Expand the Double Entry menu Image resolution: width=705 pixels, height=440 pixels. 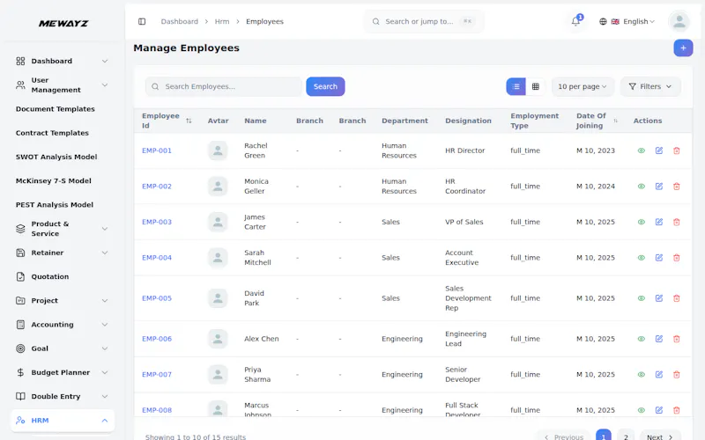point(62,397)
